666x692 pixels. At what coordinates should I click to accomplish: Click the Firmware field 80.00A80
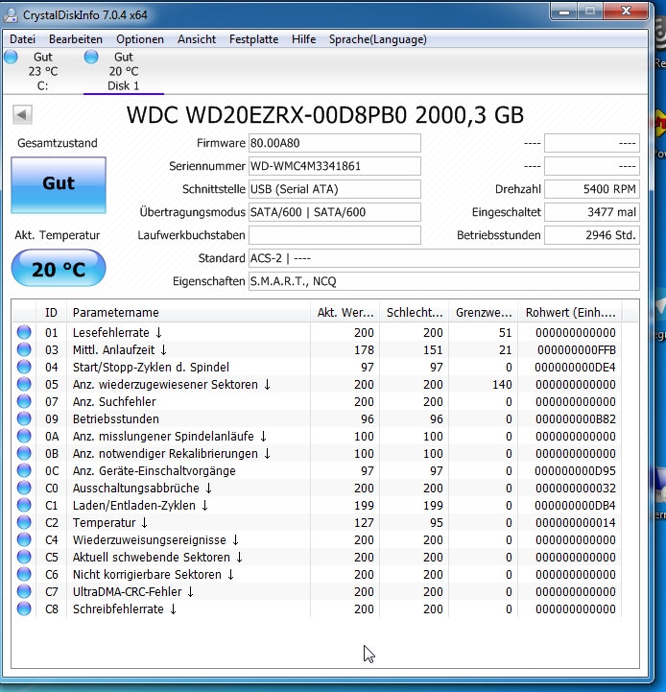coord(335,143)
